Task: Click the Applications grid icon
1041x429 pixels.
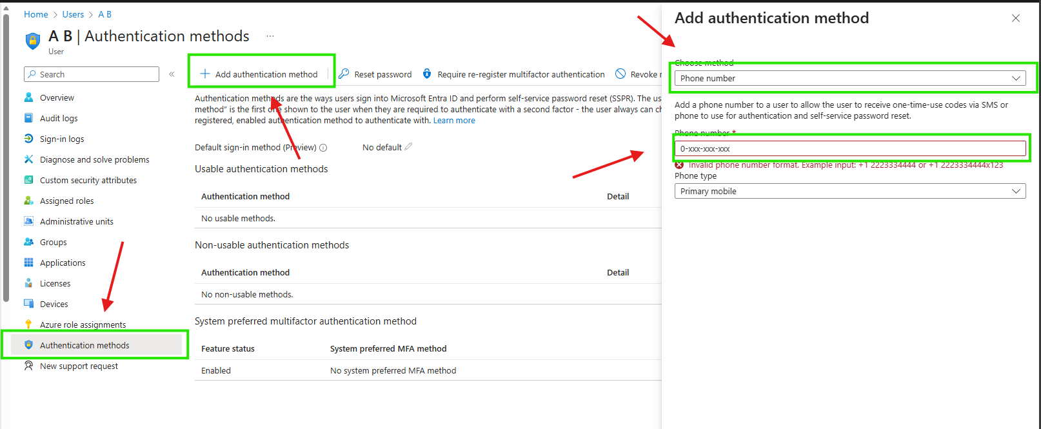Action: (28, 263)
